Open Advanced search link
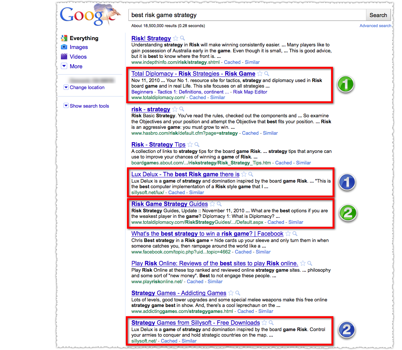 [x=375, y=26]
